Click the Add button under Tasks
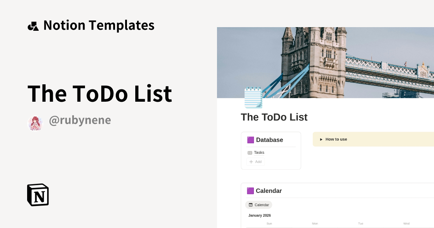The image size is (434, 228). point(255,162)
